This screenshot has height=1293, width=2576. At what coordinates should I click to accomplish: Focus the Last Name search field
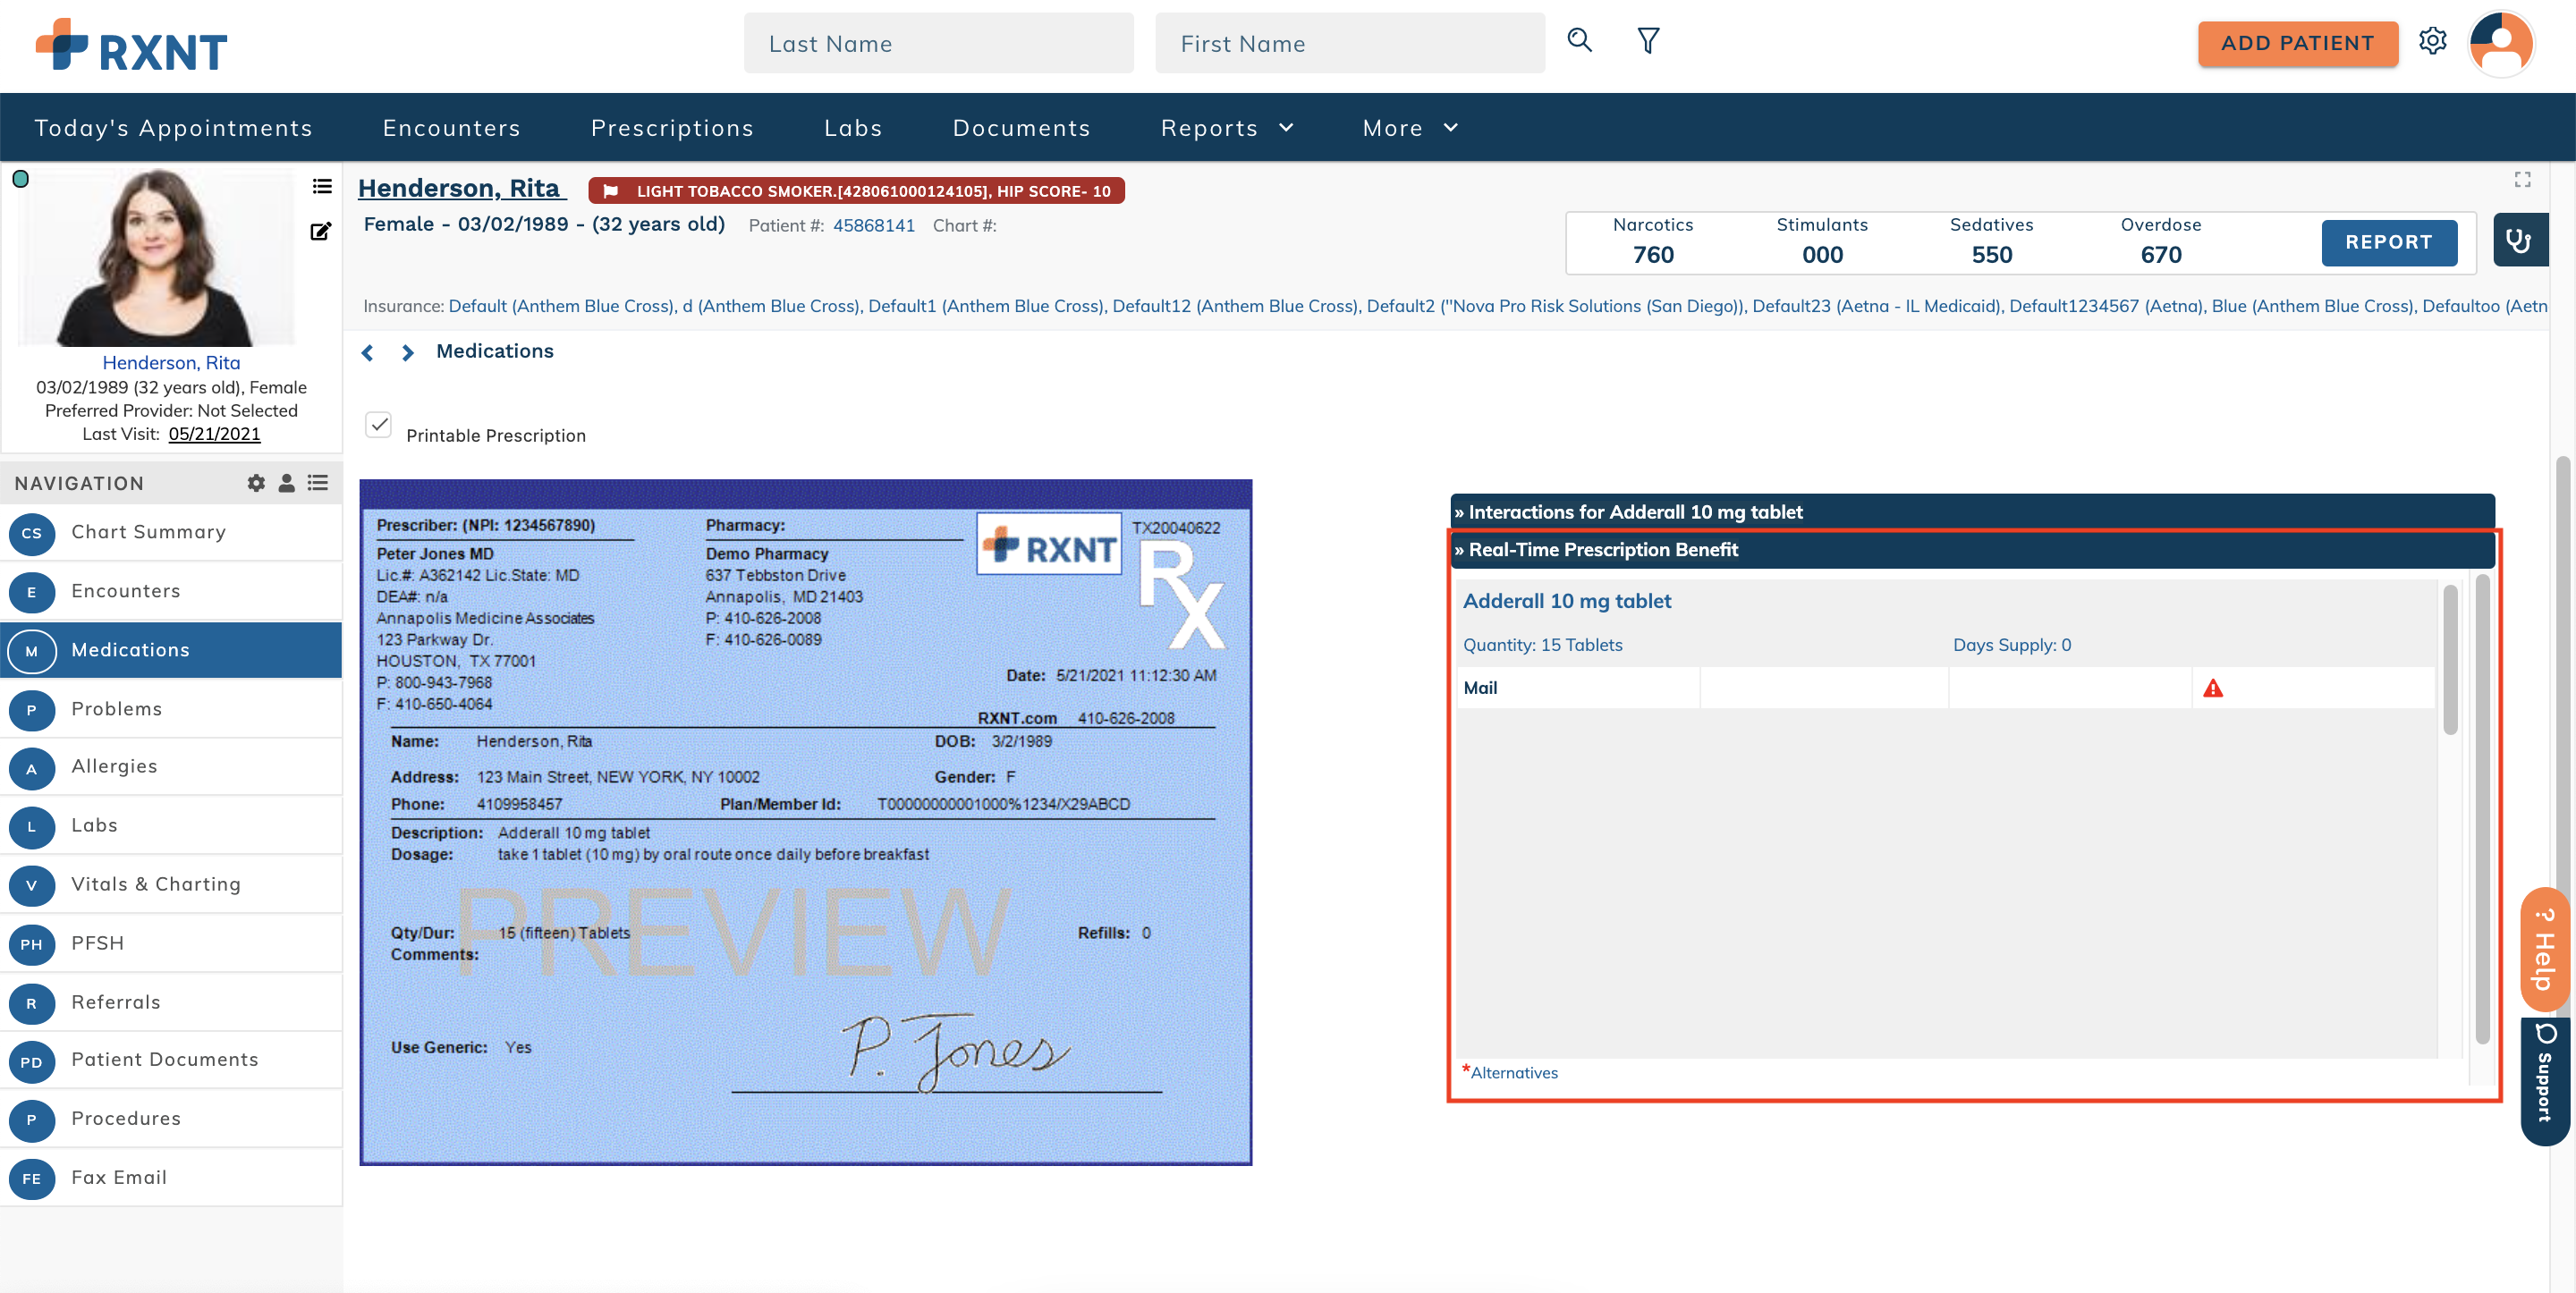(938, 43)
